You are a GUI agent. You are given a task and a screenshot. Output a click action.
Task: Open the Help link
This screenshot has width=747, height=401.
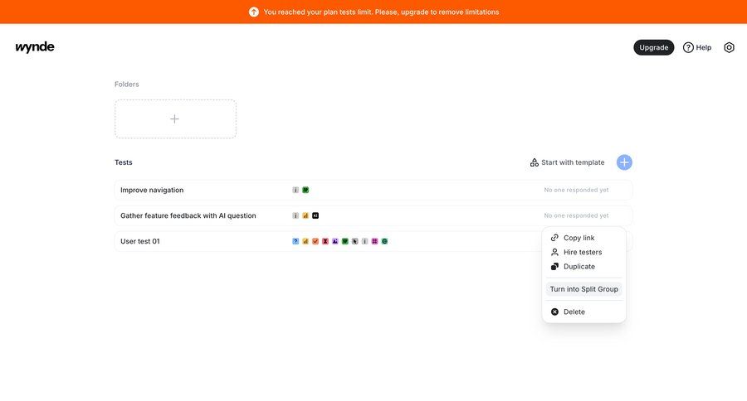pos(697,47)
